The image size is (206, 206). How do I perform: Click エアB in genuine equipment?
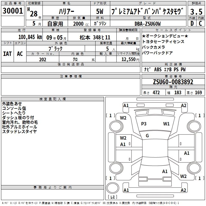[x=168, y=69]
